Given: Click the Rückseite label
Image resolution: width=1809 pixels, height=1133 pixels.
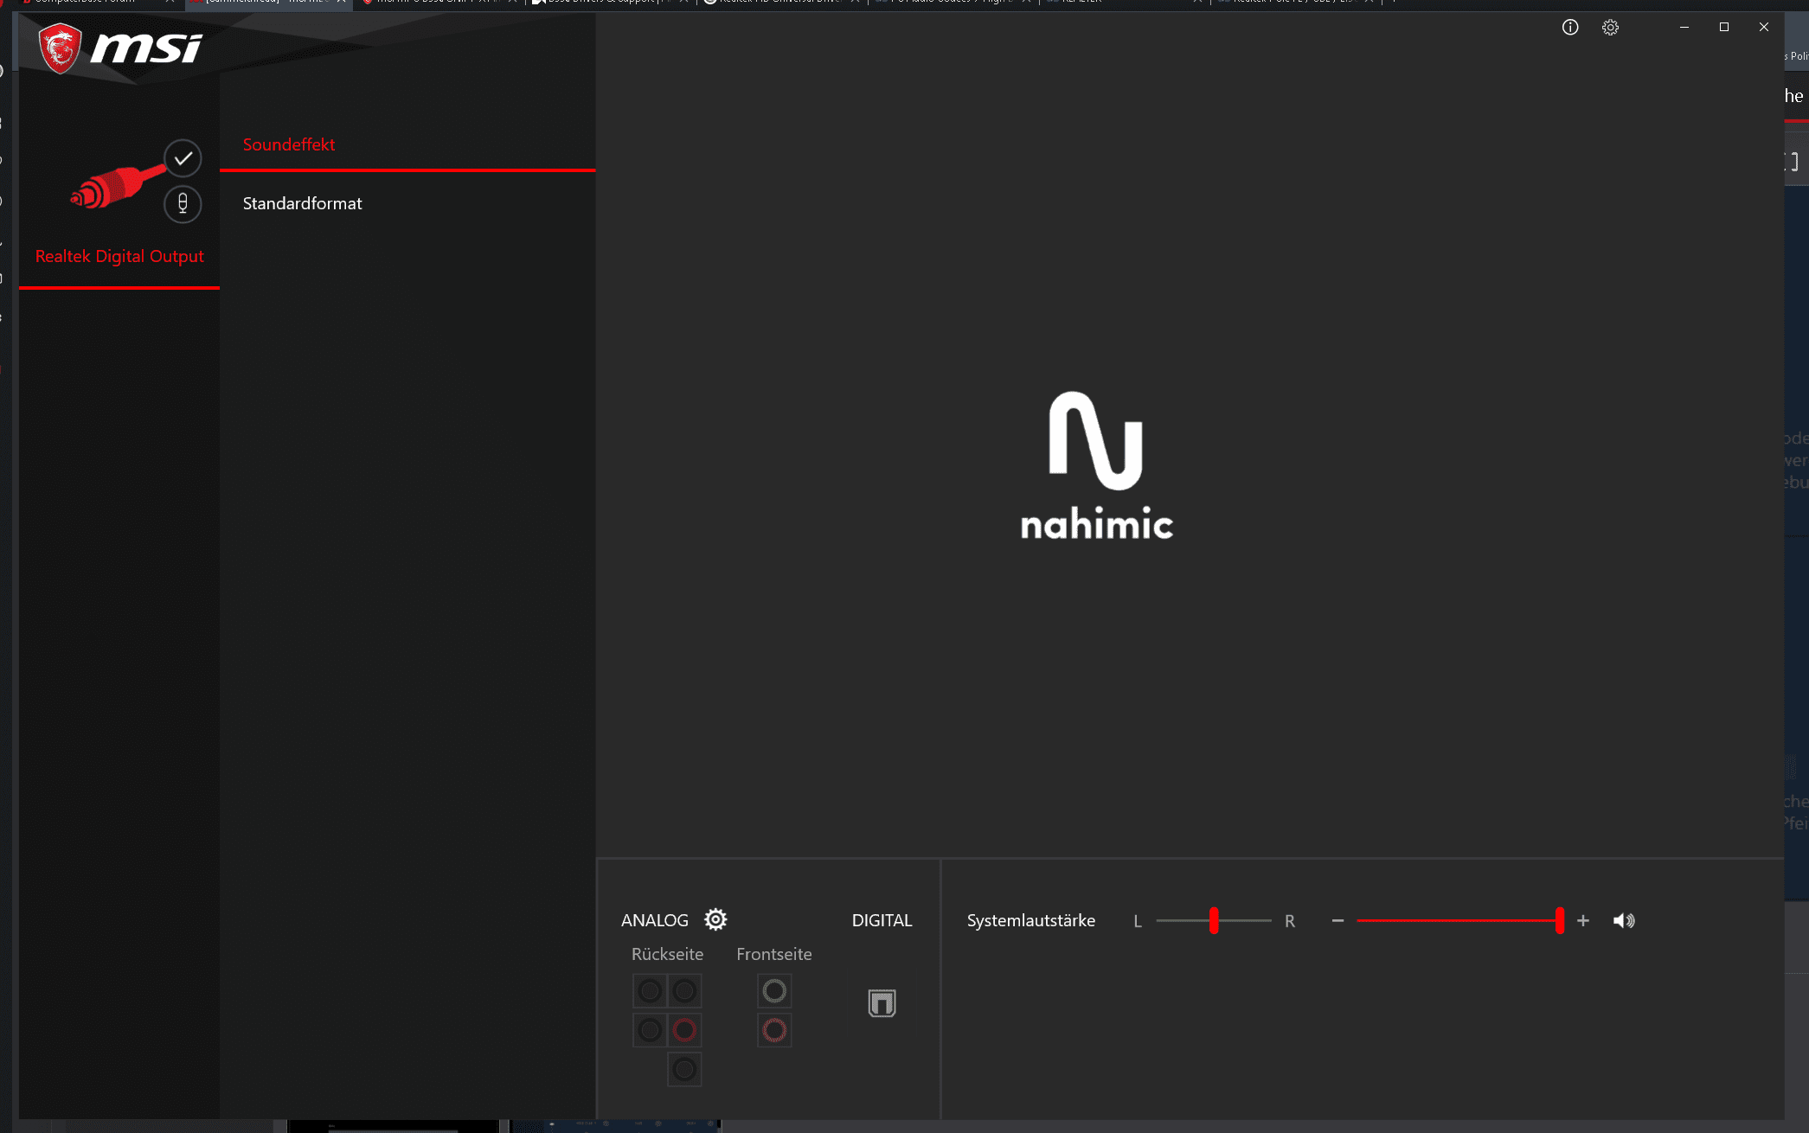Looking at the screenshot, I should pyautogui.click(x=667, y=954).
